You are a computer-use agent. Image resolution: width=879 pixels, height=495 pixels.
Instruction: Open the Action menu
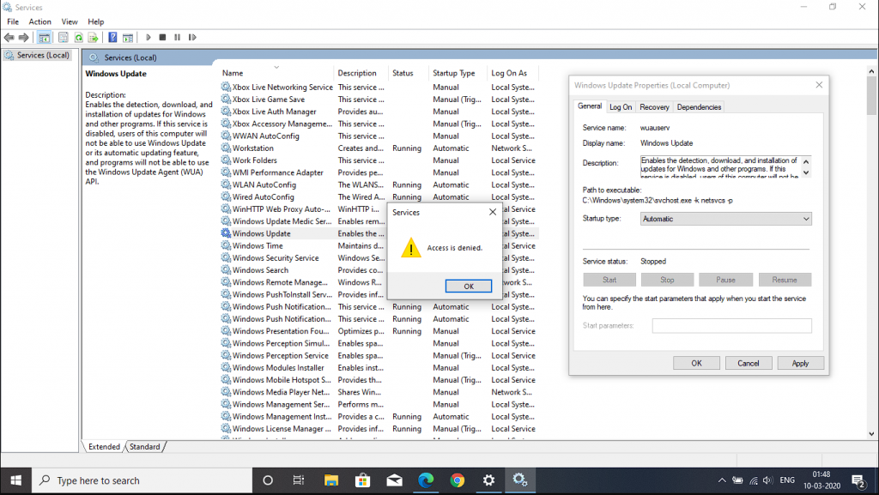coord(39,21)
